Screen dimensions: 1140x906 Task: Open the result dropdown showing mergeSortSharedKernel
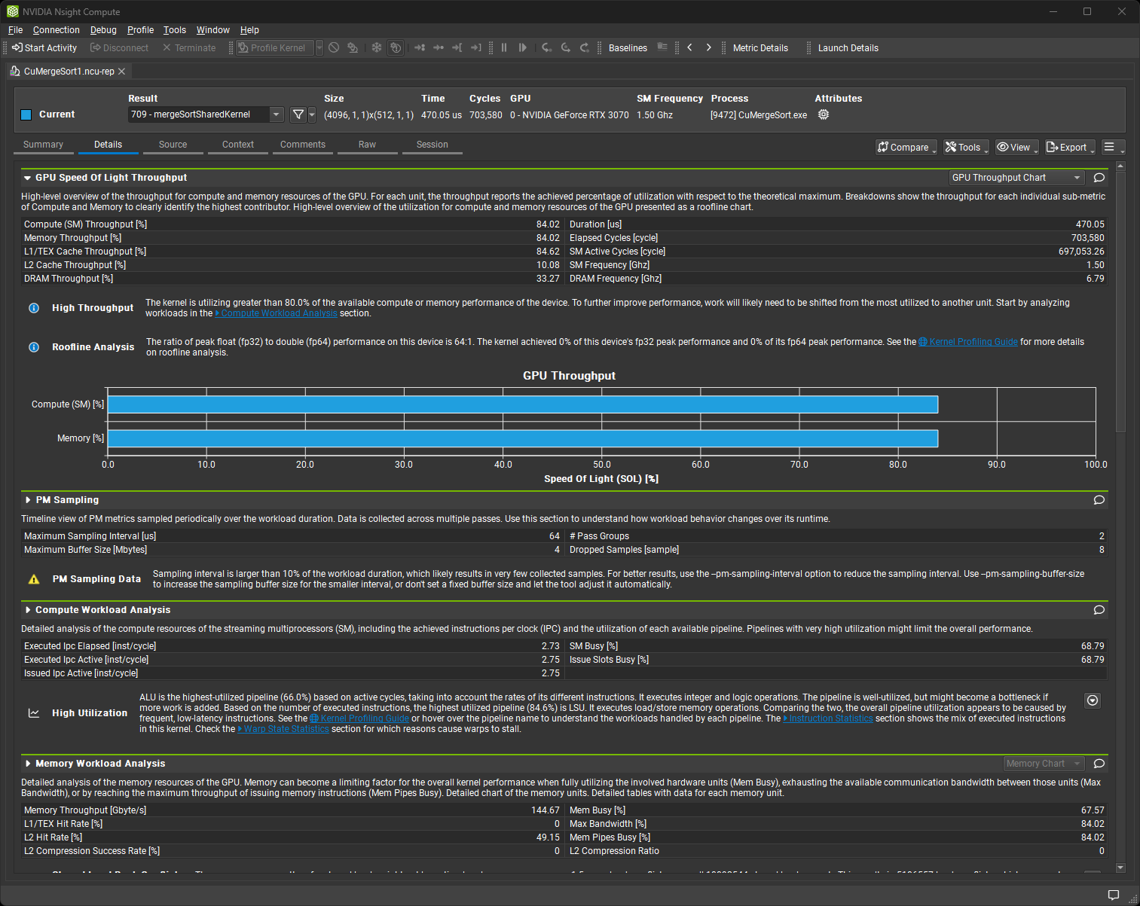[276, 114]
